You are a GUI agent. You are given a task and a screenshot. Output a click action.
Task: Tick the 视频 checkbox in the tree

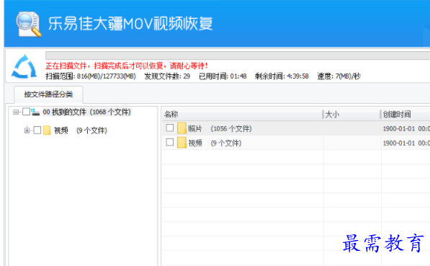point(37,130)
